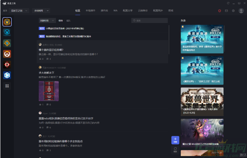Open comments on '副本用时和经验插件' post
The height and width of the screenshot is (158, 247).
click(48, 150)
